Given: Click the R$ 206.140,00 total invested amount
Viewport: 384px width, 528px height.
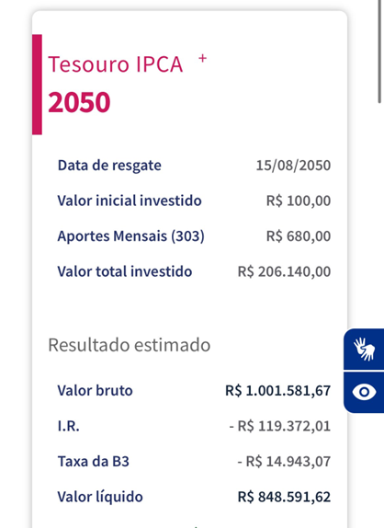Looking at the screenshot, I should pyautogui.click(x=284, y=271).
